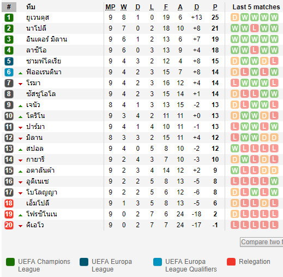Click the first D badge in row 19's last five matches

(x=234, y=214)
